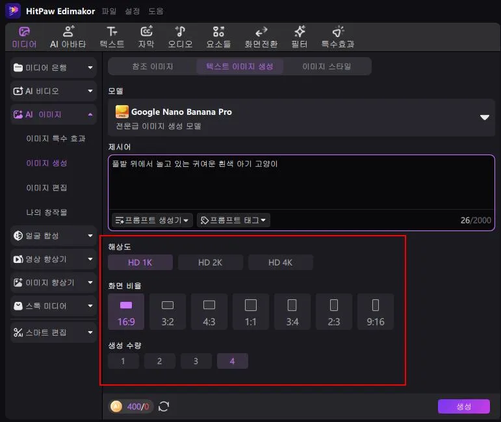Select HD 1K resolution
Screen dimensions: 501x422
point(140,262)
